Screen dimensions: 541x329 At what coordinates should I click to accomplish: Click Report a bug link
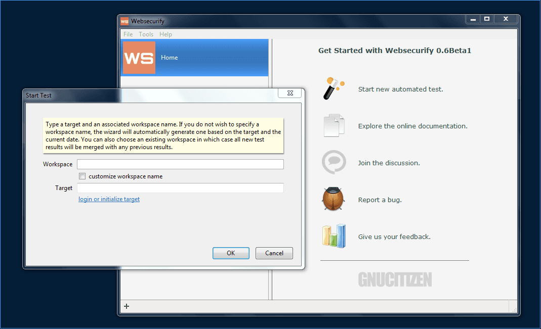(380, 200)
